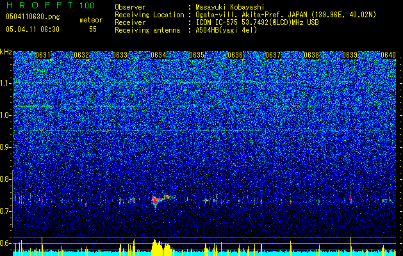
Task: Click the HROFFT 1.0.0 title text
Action: click(51, 5)
